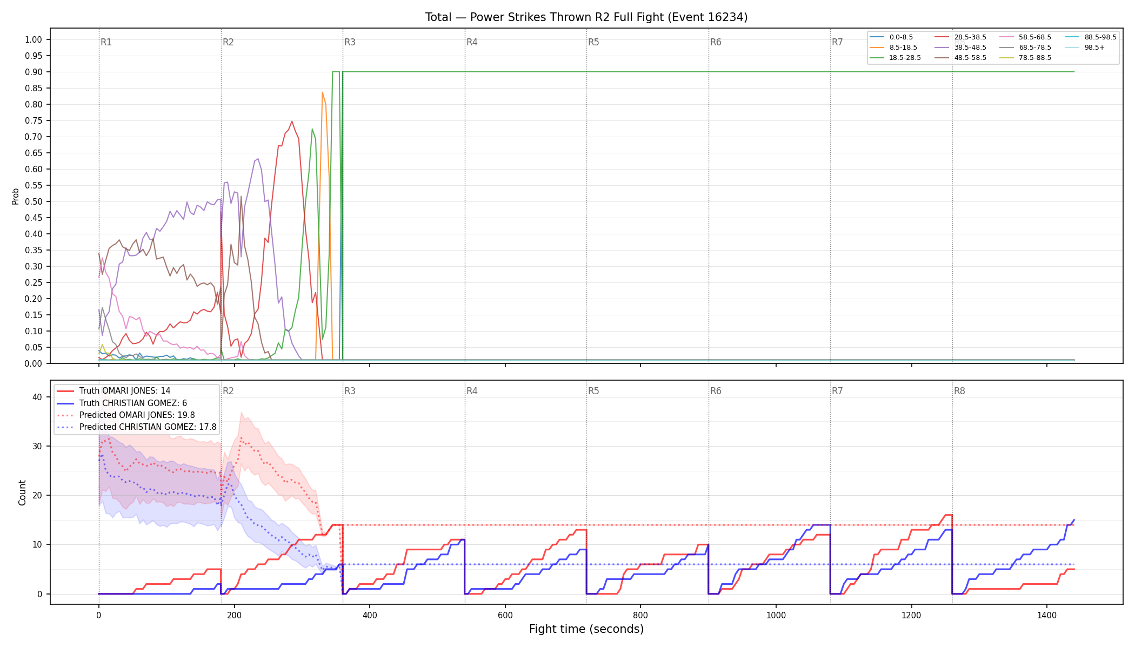Click the 98.5+ legend entry
Viewport: 1135px width, 648px height.
1085,48
